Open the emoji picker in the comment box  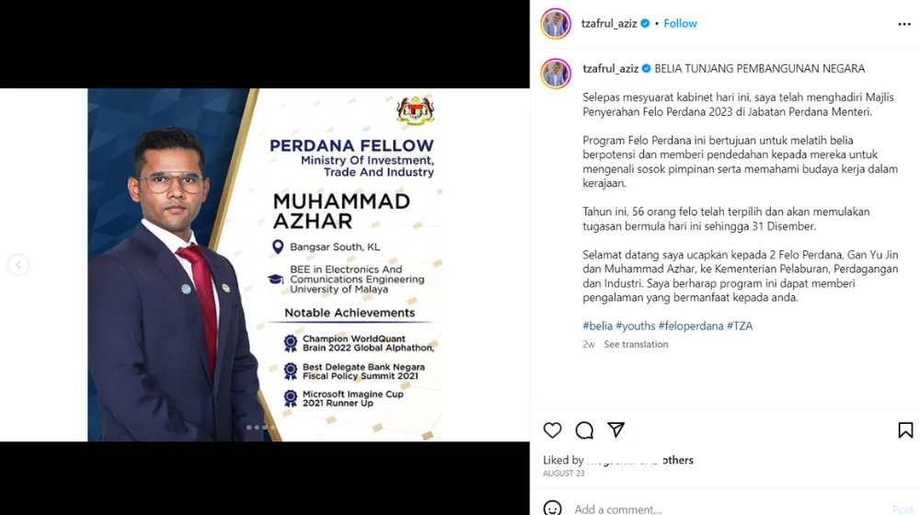(552, 508)
